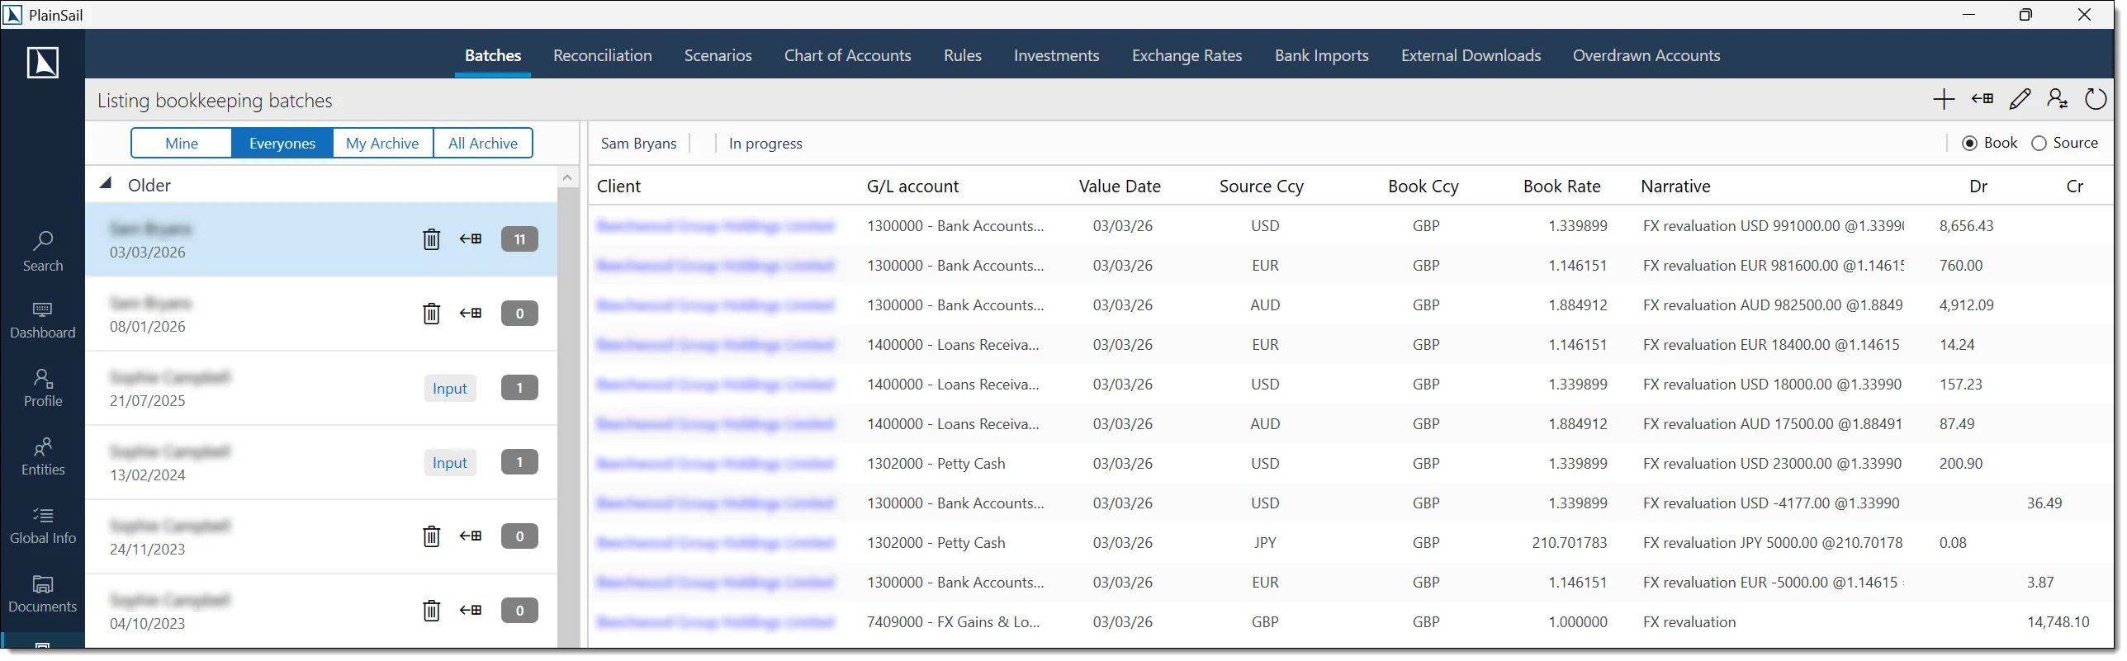2127x661 pixels.
Task: Click Input button on 13/02/2024 batch
Action: 450,462
